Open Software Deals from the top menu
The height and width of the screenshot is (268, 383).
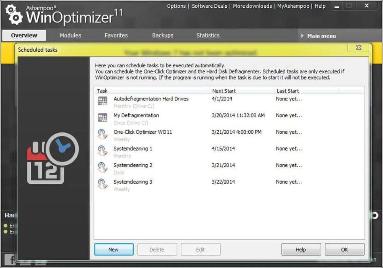pos(209,6)
